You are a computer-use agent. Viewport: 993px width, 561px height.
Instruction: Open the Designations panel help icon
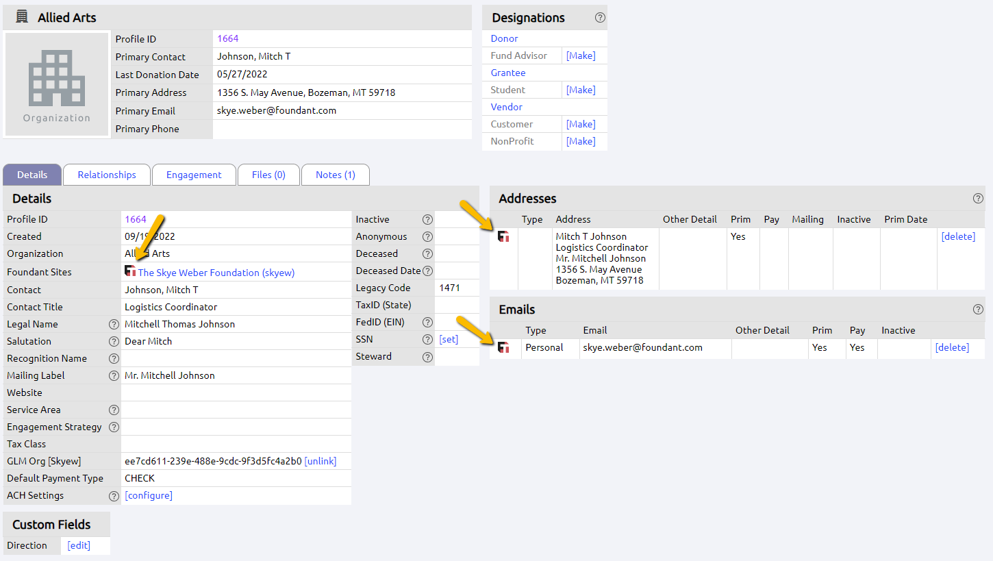[601, 17]
